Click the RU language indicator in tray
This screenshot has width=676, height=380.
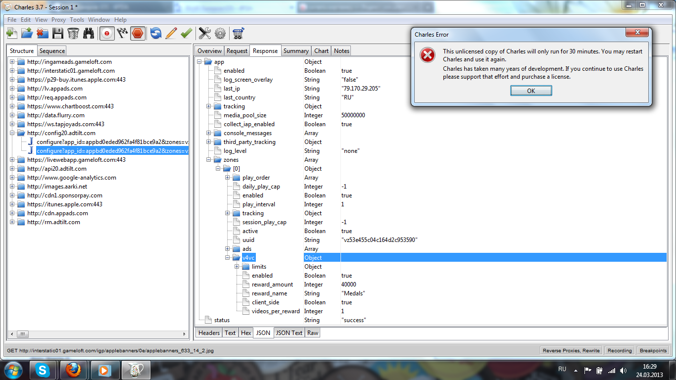(562, 370)
